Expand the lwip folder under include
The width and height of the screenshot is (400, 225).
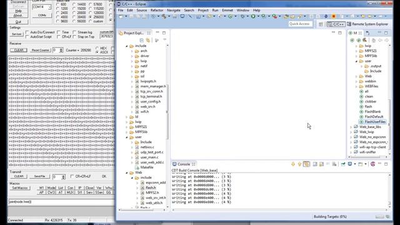pyautogui.click(x=132, y=61)
